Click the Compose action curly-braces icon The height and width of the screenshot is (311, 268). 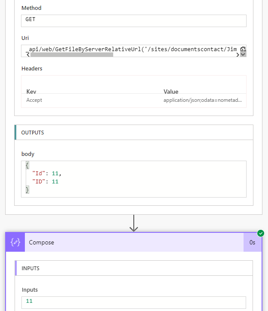tap(15, 242)
